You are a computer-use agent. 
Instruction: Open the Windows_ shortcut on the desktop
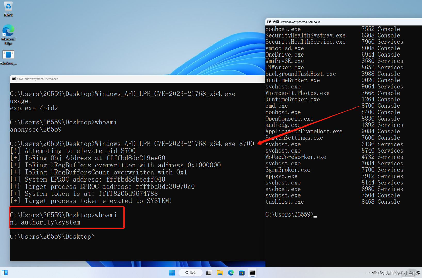(8, 54)
